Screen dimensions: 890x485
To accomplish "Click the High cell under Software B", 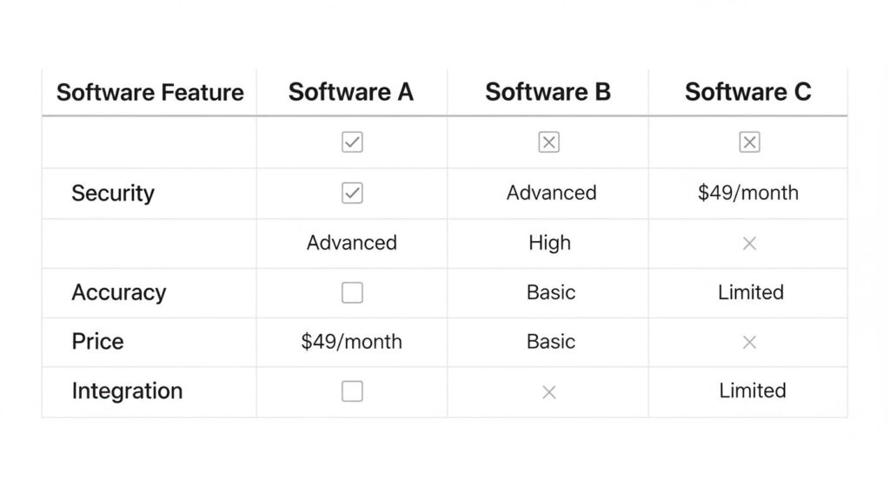I will [x=549, y=243].
